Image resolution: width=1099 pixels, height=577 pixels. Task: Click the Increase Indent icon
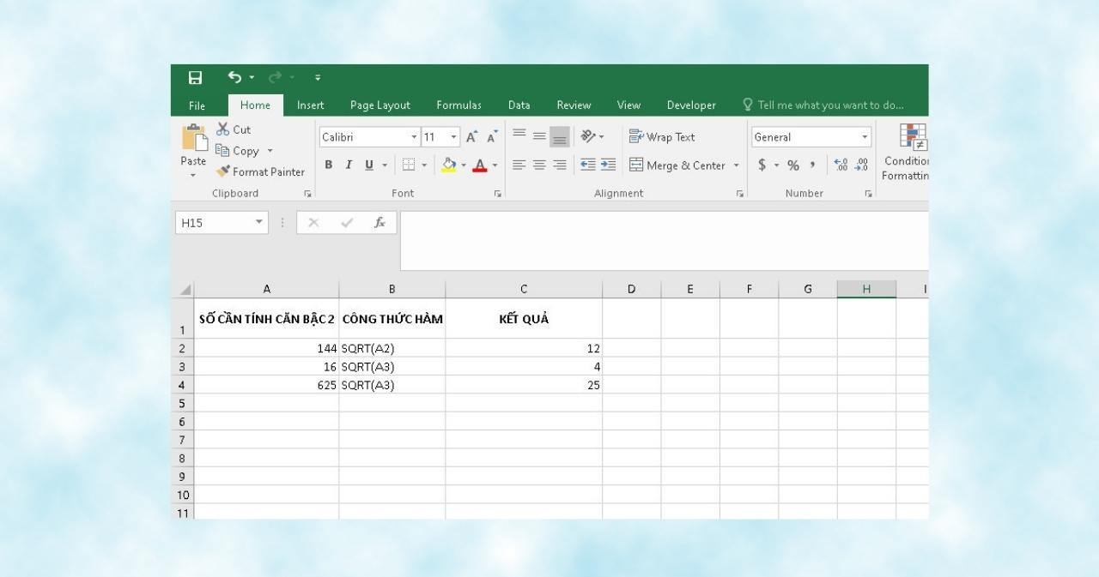click(608, 165)
